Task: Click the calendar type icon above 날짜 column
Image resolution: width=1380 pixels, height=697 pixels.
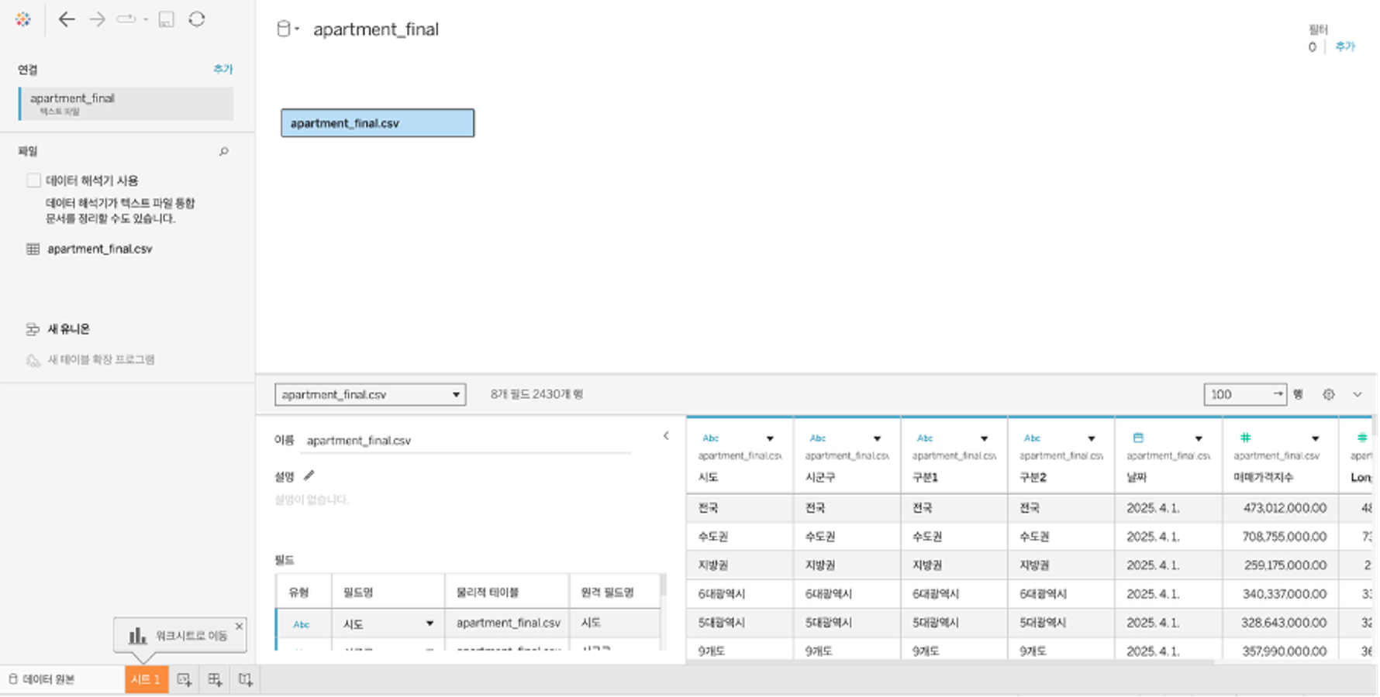Action: click(x=1138, y=438)
